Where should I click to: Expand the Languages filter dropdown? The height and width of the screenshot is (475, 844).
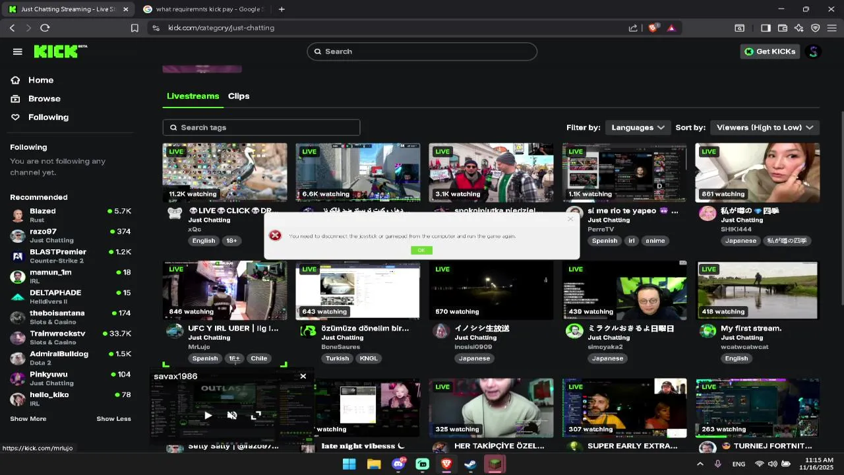638,127
